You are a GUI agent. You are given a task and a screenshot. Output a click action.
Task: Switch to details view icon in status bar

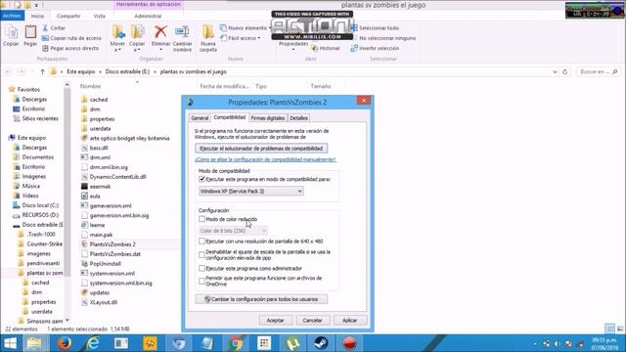pos(609,329)
